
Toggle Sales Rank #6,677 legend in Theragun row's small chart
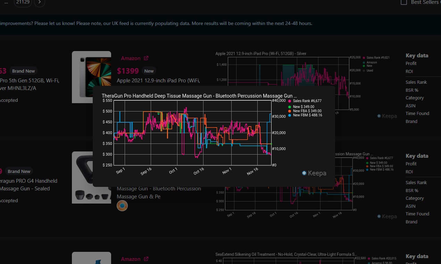379,158
